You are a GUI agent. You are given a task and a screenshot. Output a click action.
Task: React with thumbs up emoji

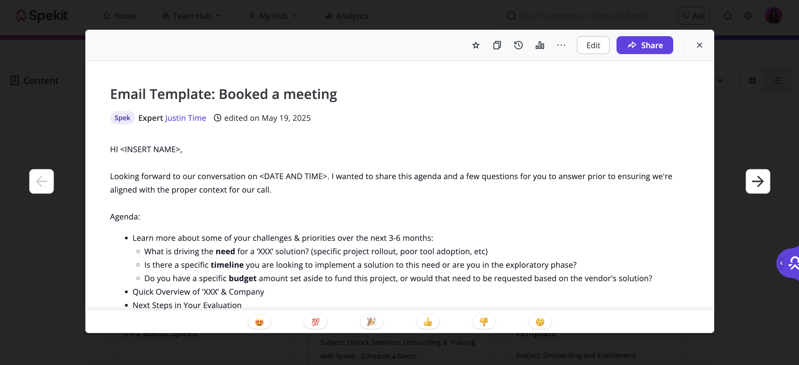428,322
